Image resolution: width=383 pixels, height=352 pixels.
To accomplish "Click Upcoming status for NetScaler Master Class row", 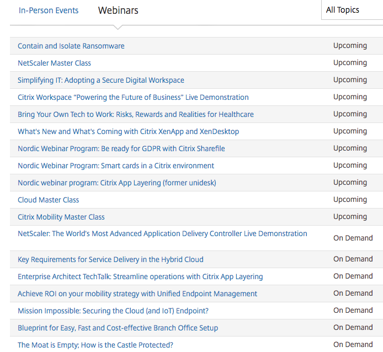I will coord(350,63).
